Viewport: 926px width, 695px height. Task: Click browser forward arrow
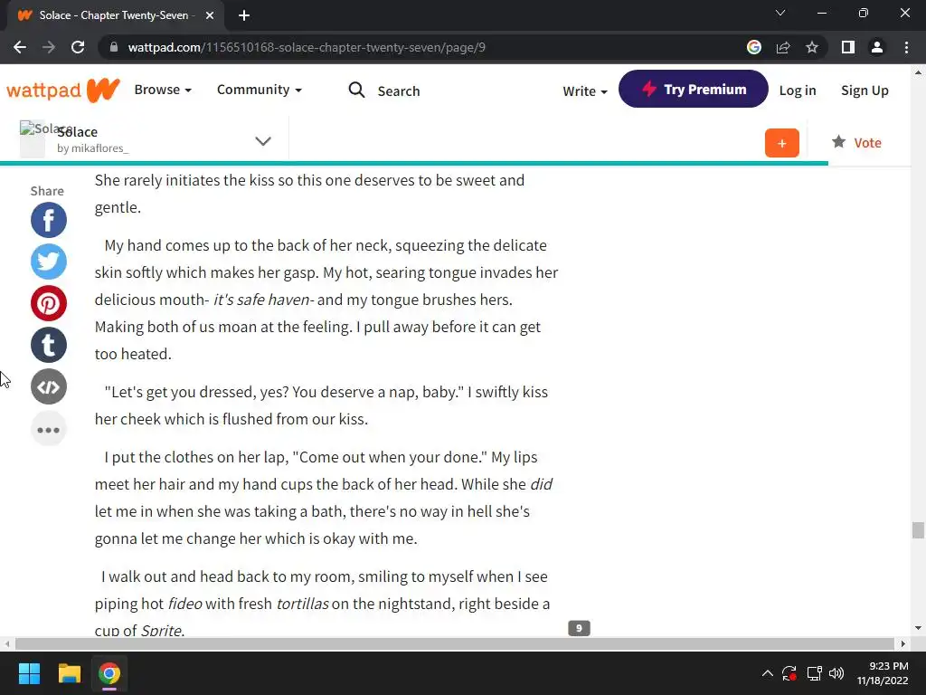49,47
